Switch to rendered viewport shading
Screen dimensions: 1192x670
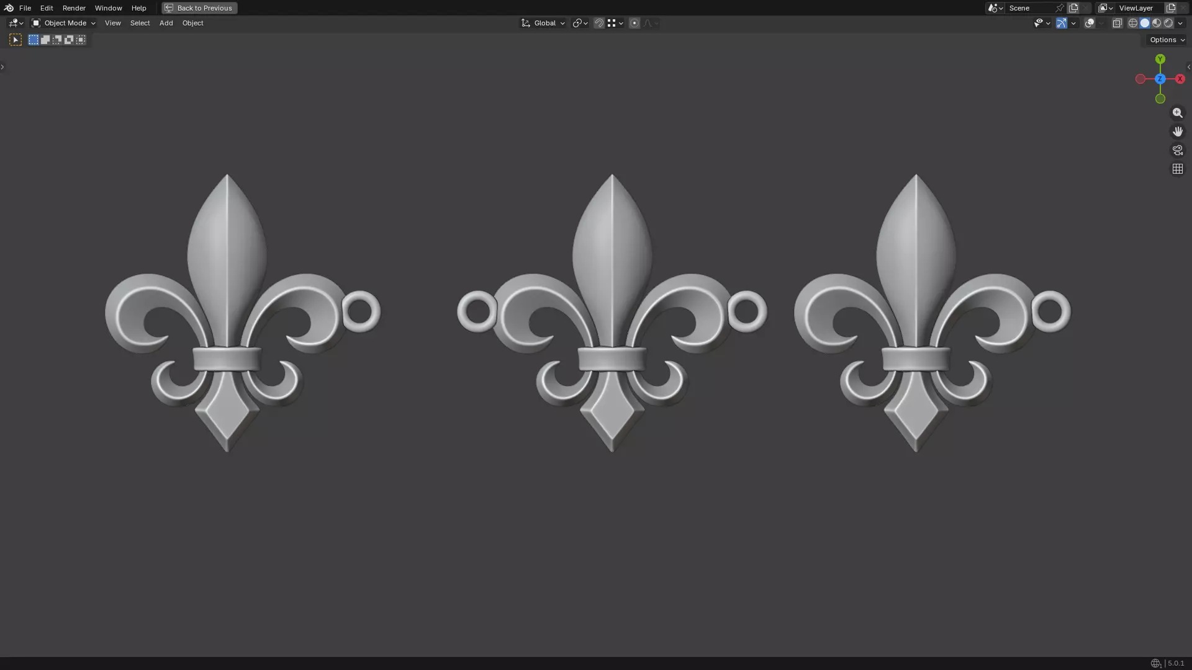1168,23
